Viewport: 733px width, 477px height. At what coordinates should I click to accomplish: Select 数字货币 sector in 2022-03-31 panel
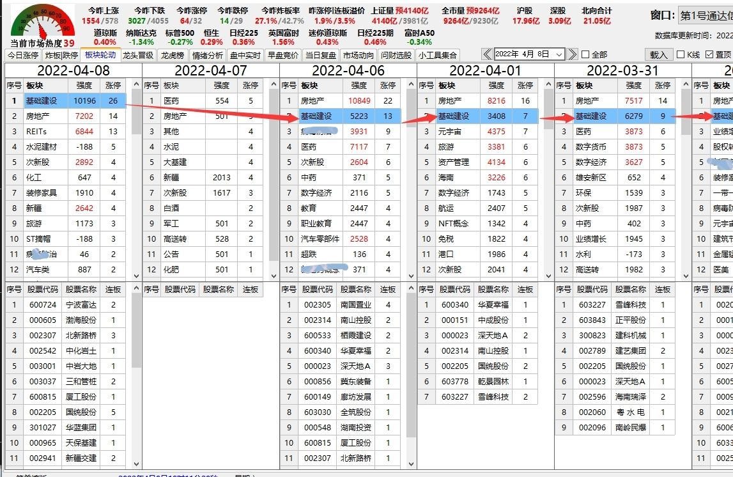pos(615,147)
